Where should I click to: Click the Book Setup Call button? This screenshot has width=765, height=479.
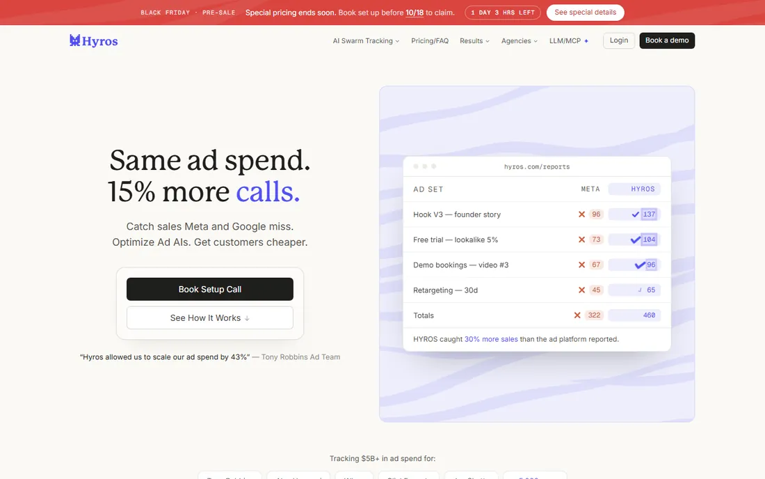[x=210, y=289]
